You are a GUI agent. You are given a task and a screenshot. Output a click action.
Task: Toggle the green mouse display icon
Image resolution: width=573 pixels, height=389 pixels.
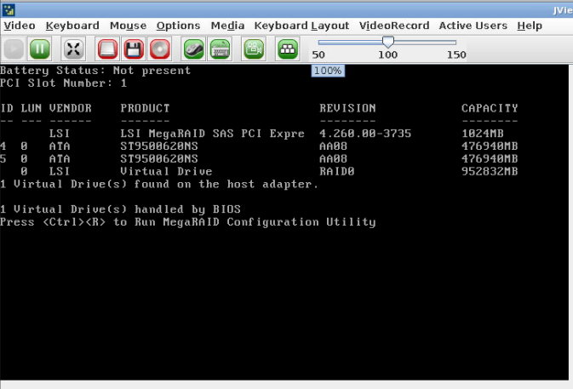[194, 49]
